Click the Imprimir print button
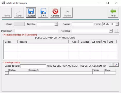Screen dimensions: 121x93 tap(68, 12)
